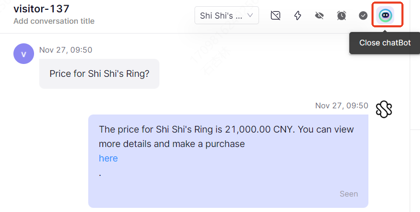Click the visitor message timestamp Nov 27, 09:50
Image resolution: width=420 pixels, height=212 pixels.
click(66, 50)
